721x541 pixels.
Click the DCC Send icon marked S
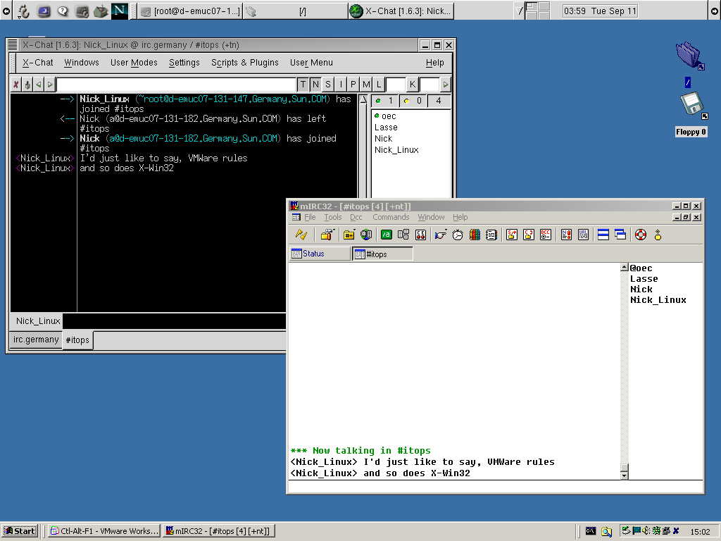(x=512, y=235)
